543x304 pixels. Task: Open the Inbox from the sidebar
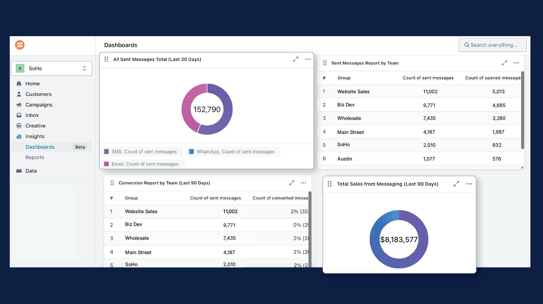coord(31,115)
